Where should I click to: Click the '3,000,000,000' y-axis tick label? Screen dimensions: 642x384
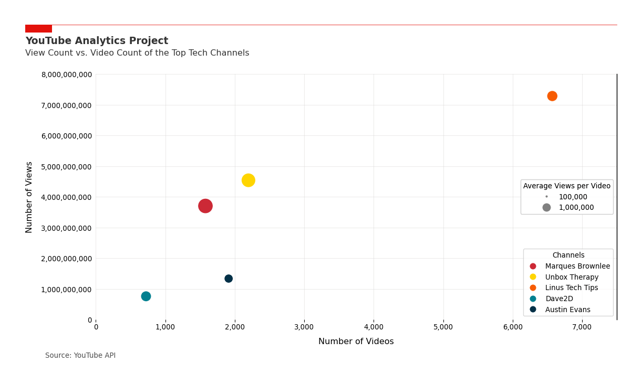click(67, 228)
